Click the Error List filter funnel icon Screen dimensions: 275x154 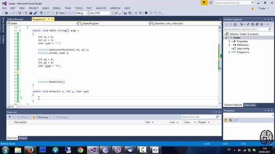pos(9,117)
